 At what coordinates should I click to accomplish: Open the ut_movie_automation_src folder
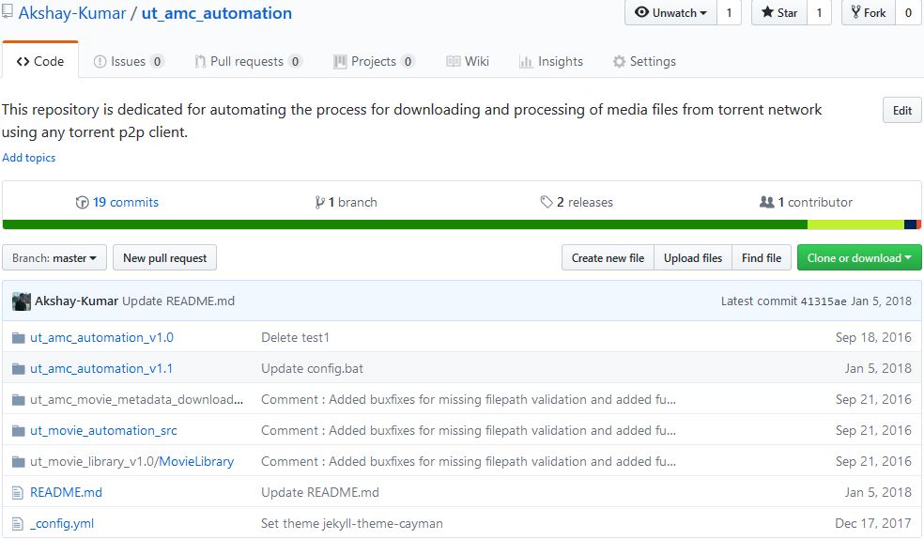103,430
